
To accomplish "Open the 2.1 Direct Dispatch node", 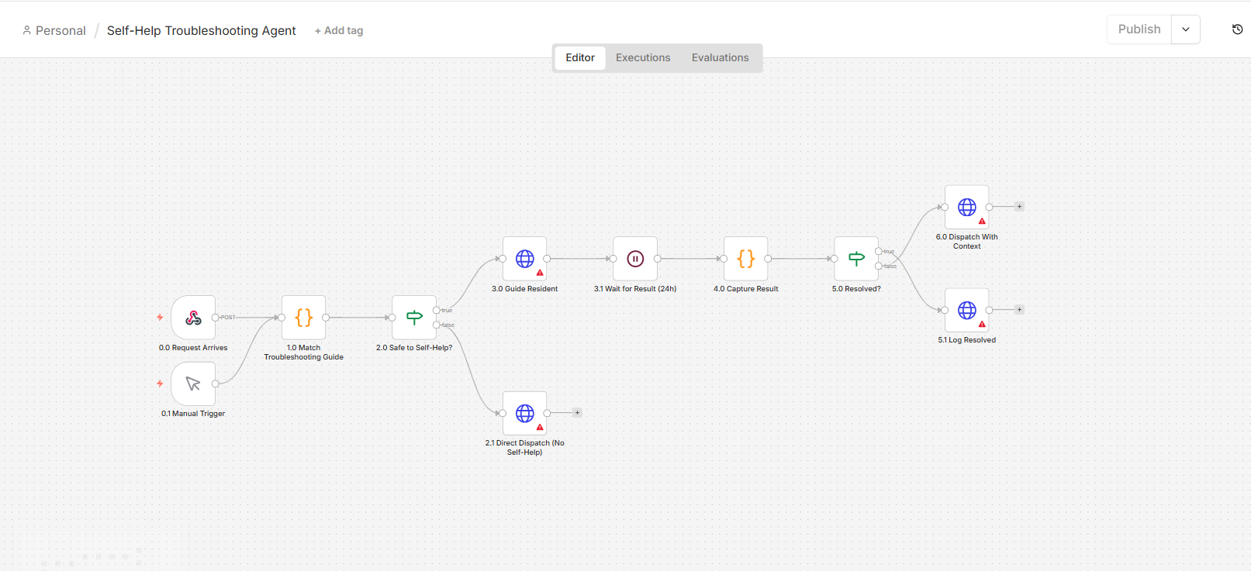I will (x=525, y=413).
